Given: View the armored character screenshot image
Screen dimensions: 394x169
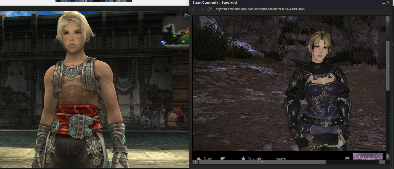Looking at the screenshot, I should point(289,84).
